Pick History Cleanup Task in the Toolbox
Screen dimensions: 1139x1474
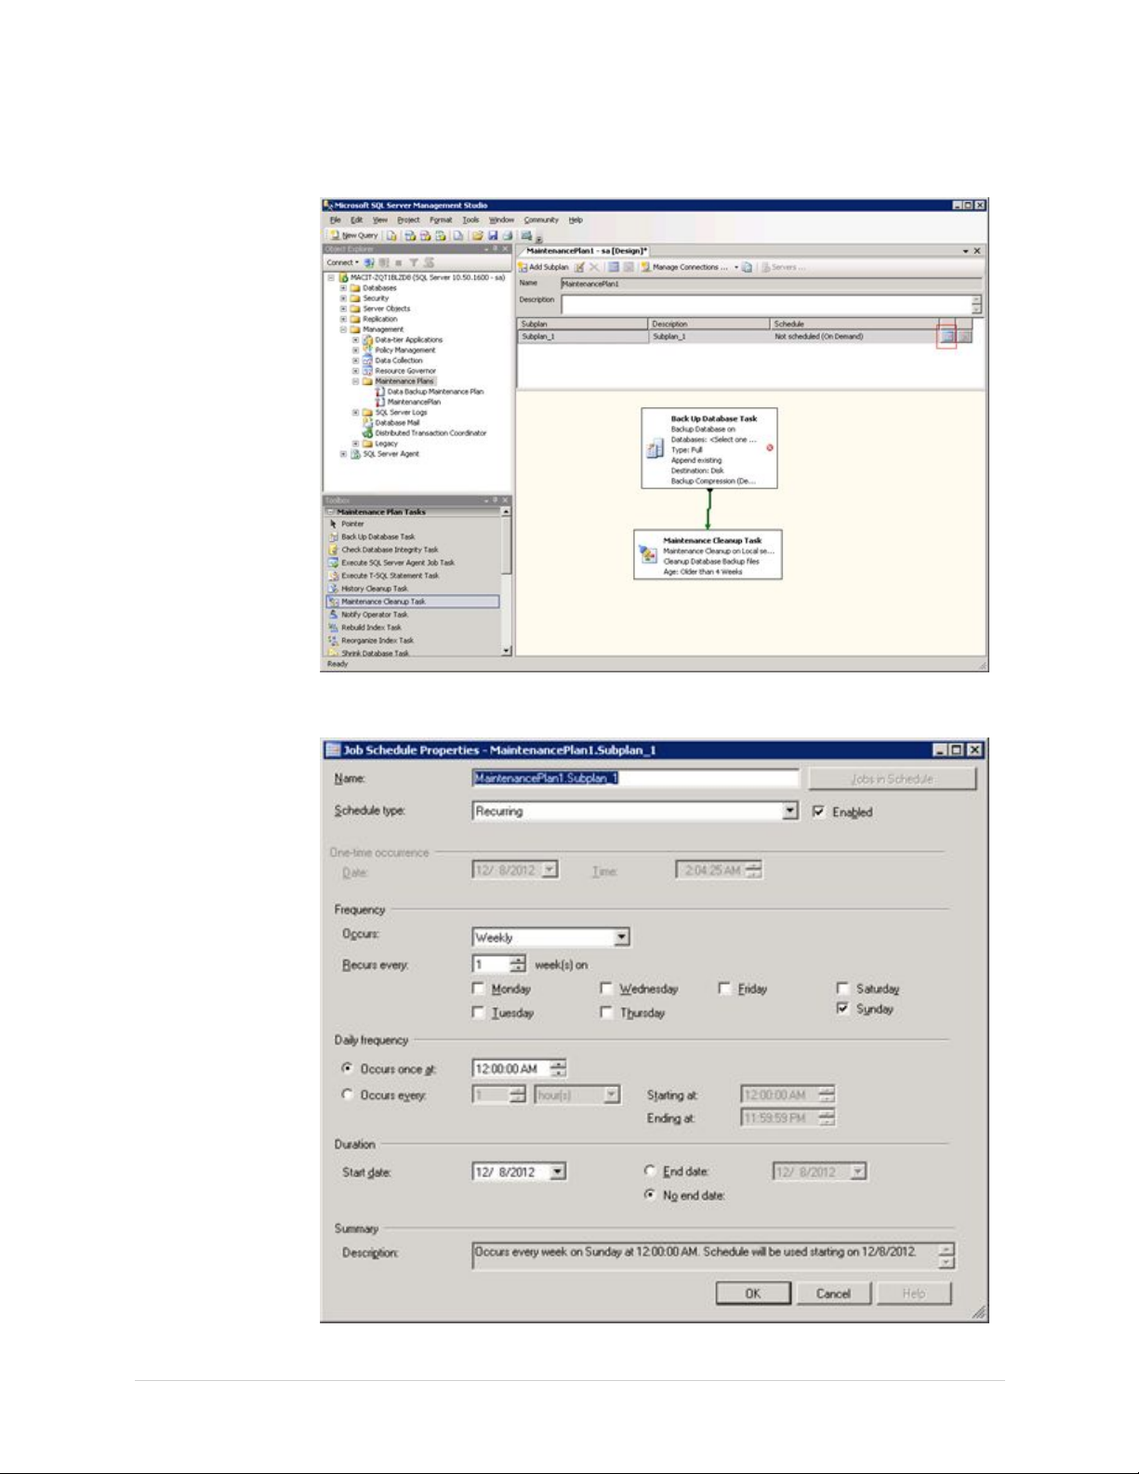click(x=374, y=589)
